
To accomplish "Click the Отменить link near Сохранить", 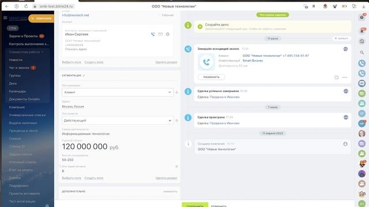I will [x=219, y=206].
